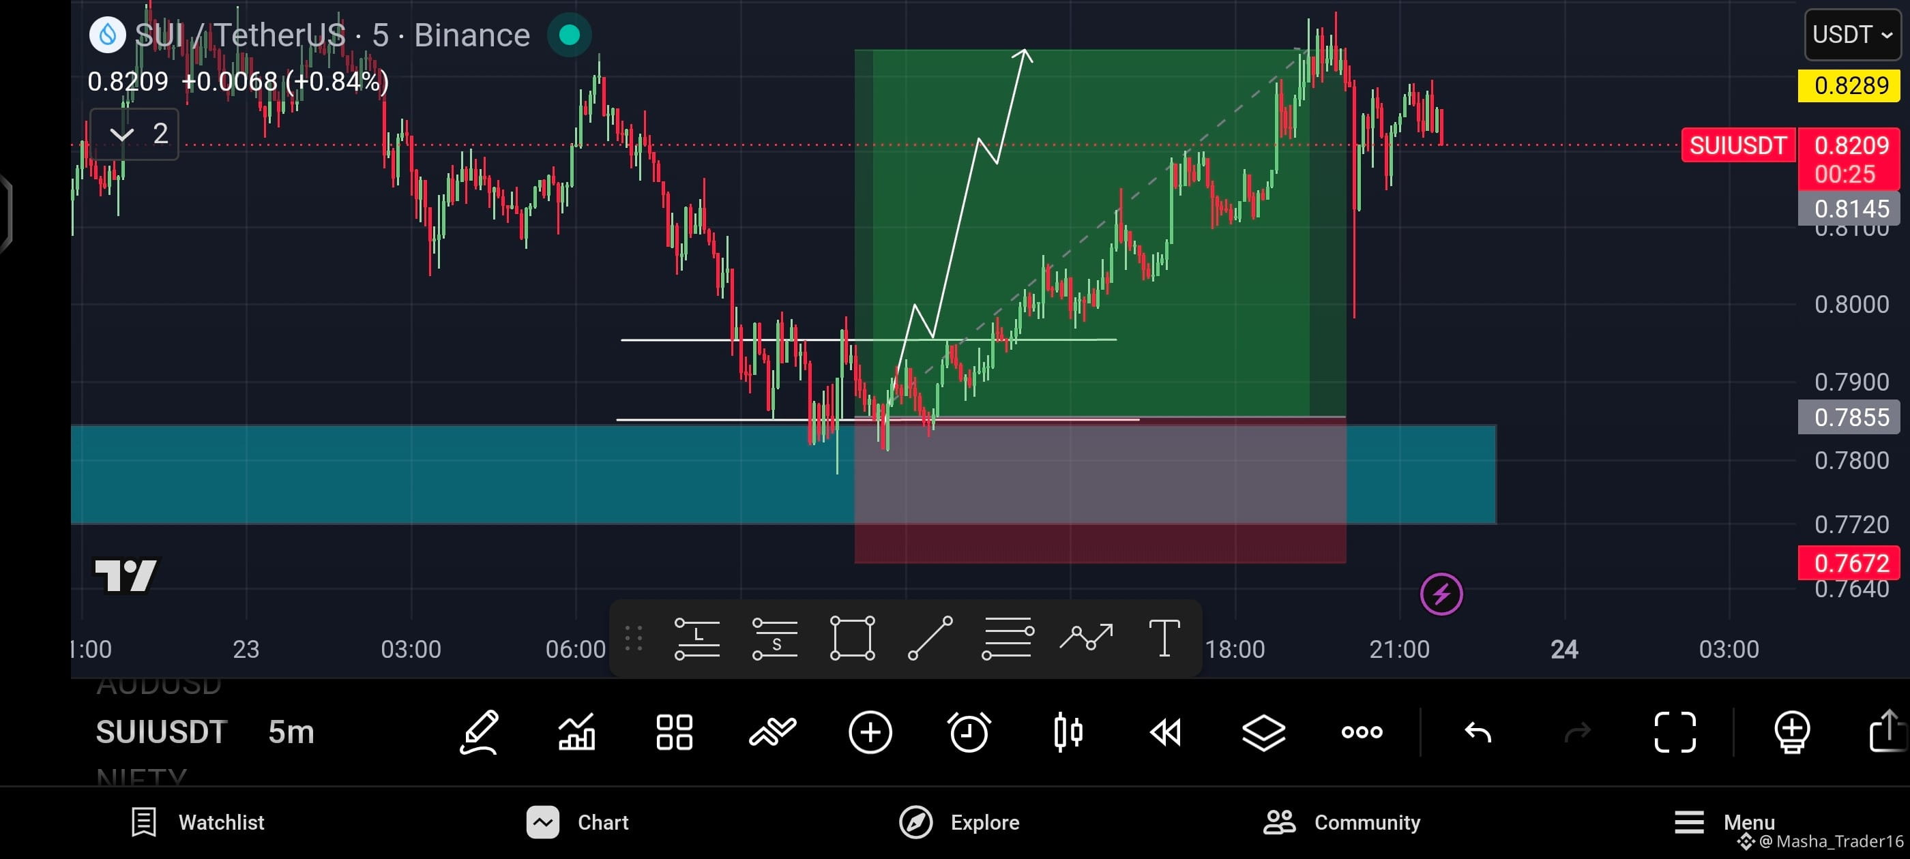Open more options three-dot menu
The height and width of the screenshot is (859, 1910).
pyautogui.click(x=1362, y=732)
